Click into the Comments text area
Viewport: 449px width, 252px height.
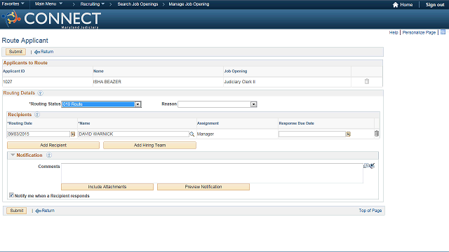pos(212,173)
